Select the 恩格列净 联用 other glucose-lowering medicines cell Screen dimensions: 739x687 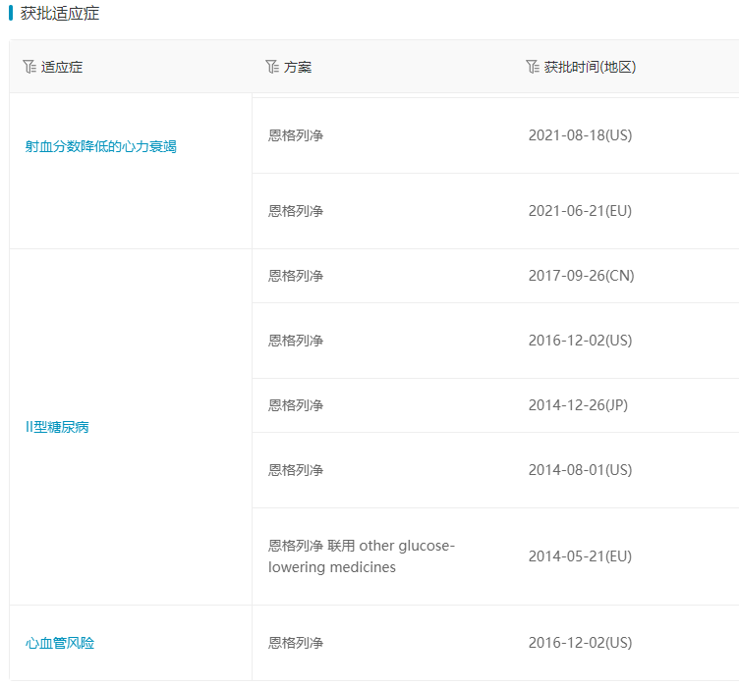pos(361,556)
